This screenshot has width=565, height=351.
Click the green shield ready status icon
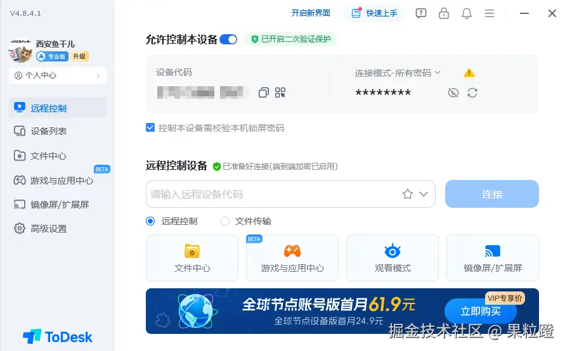217,167
